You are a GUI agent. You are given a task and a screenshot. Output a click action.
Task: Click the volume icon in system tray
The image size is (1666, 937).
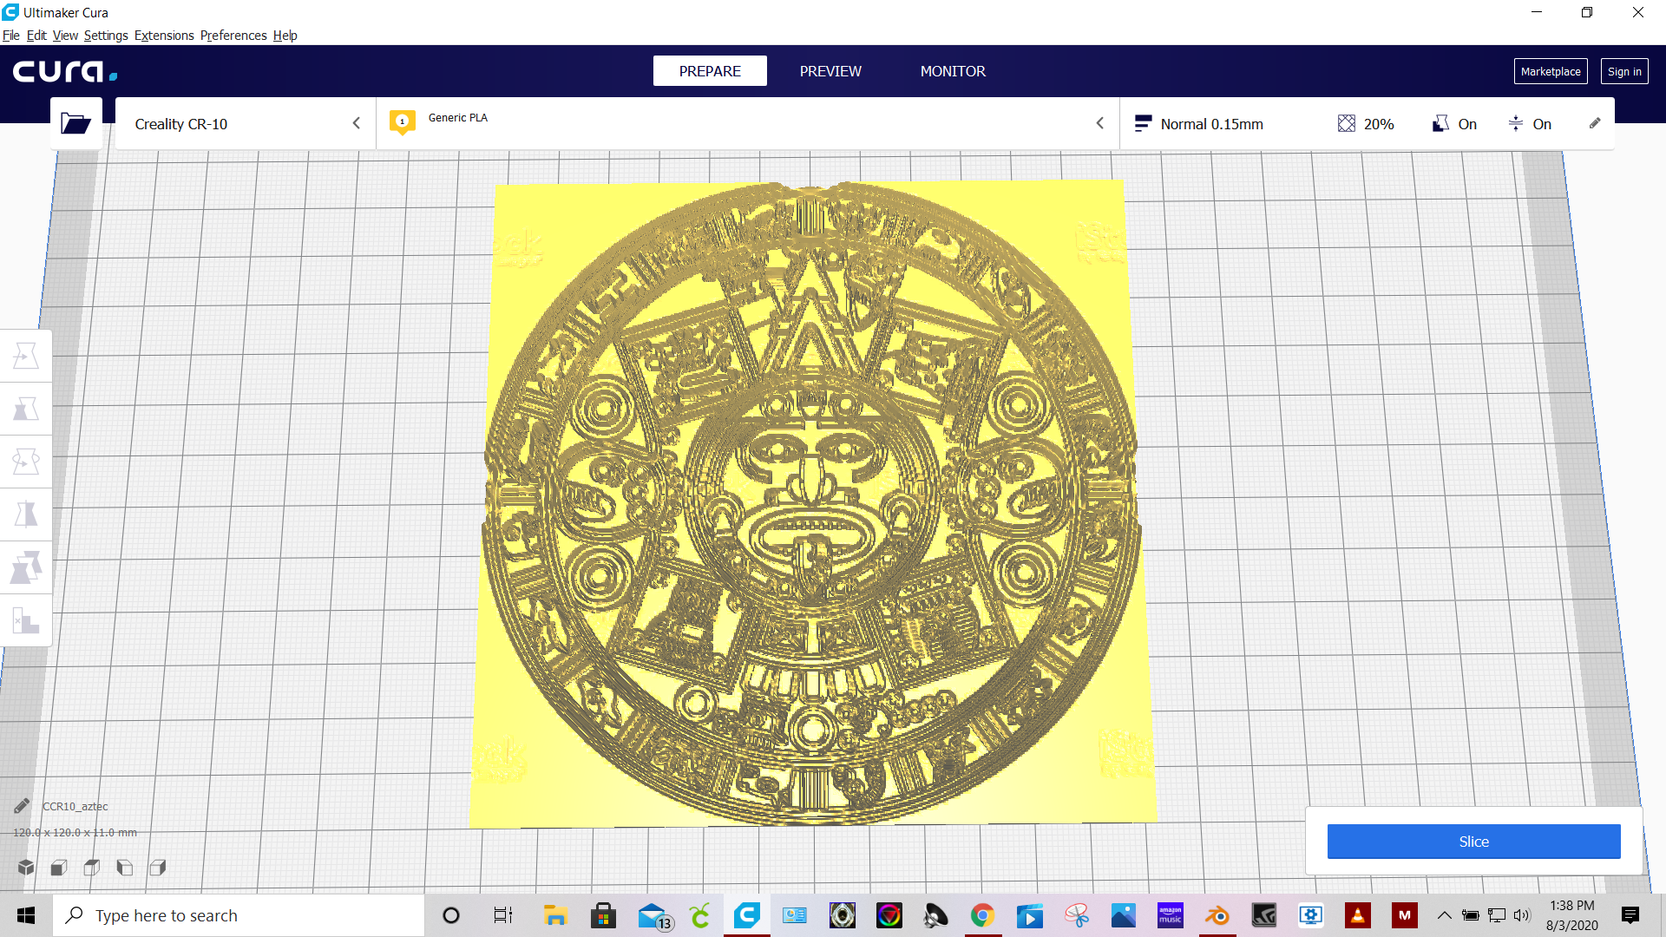[x=1522, y=915]
